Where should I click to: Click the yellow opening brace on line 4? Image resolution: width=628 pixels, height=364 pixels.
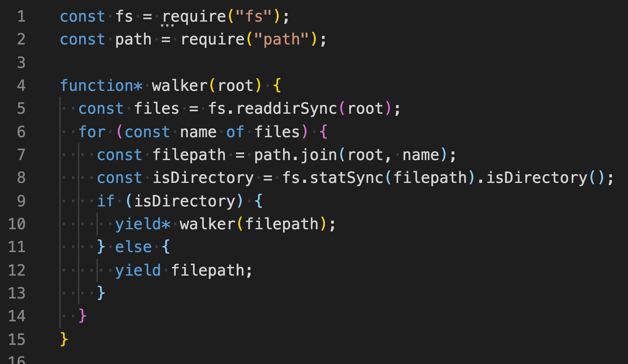[x=277, y=85]
